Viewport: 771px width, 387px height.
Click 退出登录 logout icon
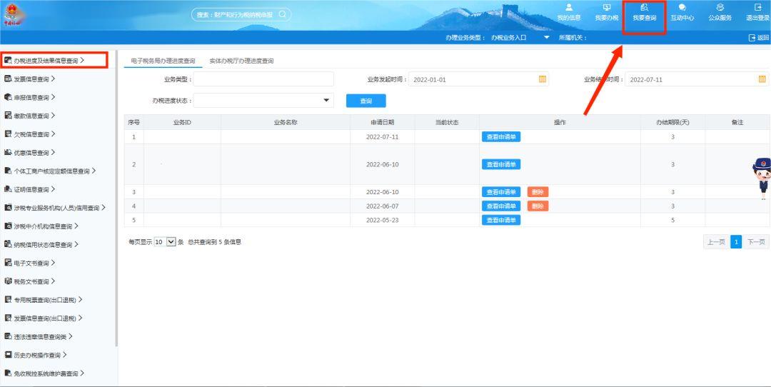tap(757, 7)
